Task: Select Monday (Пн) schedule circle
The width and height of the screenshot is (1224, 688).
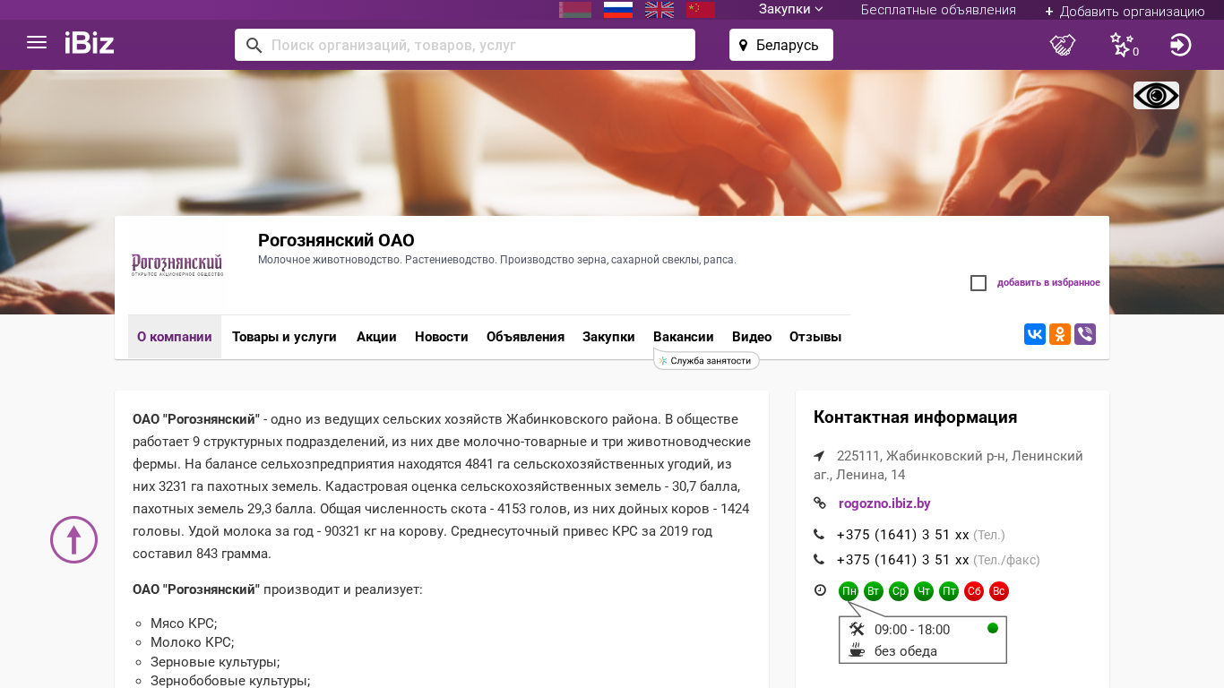Action: click(x=849, y=591)
